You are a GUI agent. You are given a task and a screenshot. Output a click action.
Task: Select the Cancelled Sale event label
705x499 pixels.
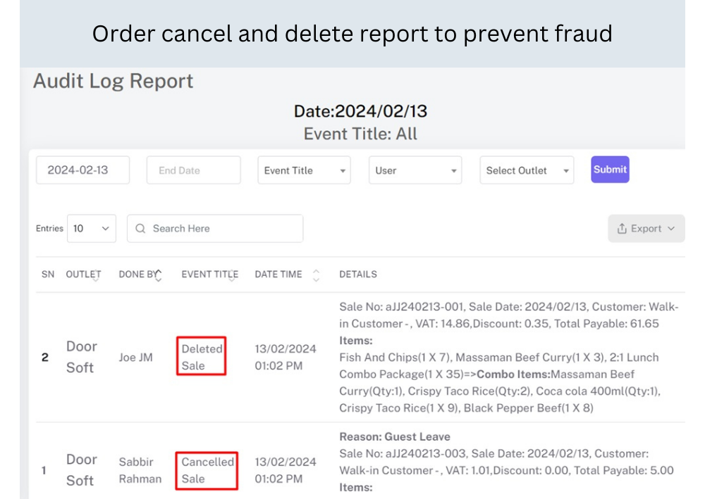[x=207, y=470]
